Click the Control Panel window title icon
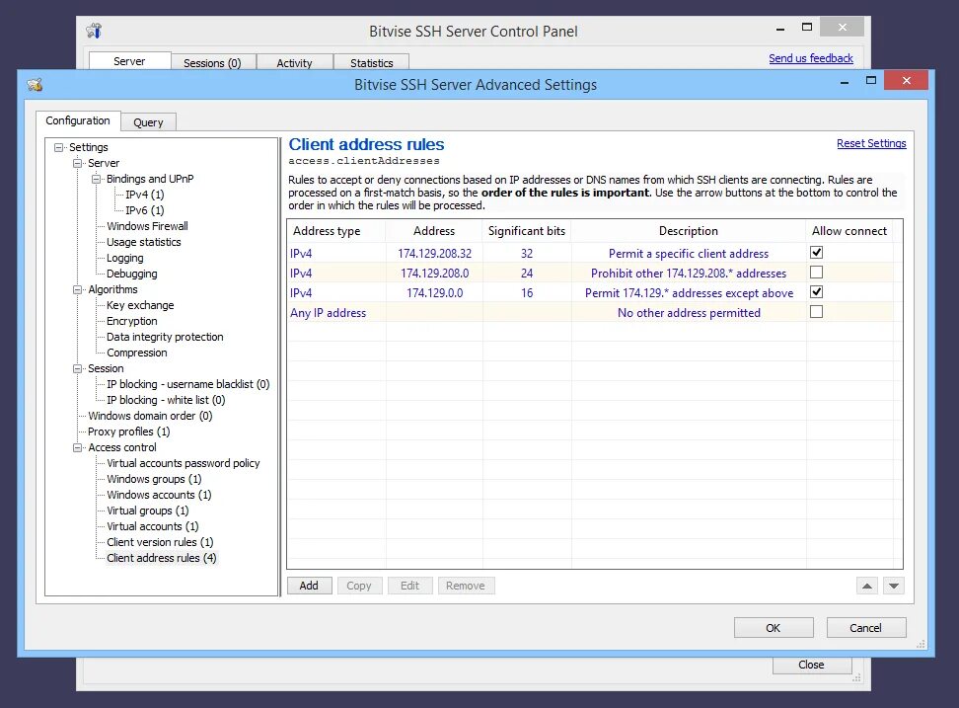The image size is (959, 708). (x=94, y=31)
